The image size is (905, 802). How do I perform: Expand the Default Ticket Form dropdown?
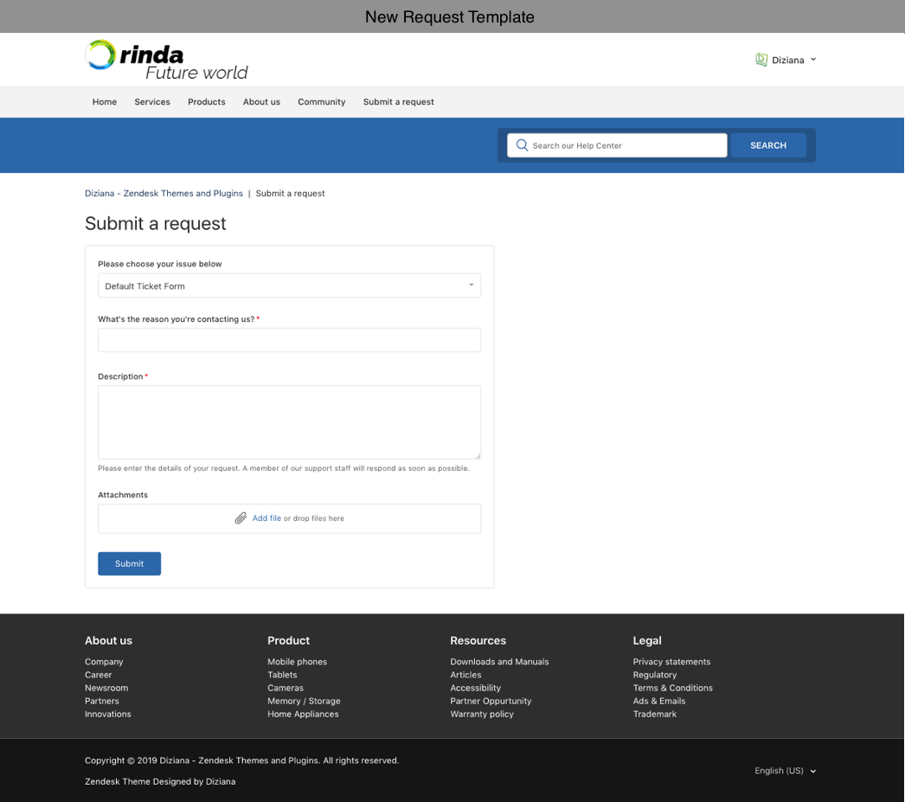[289, 286]
